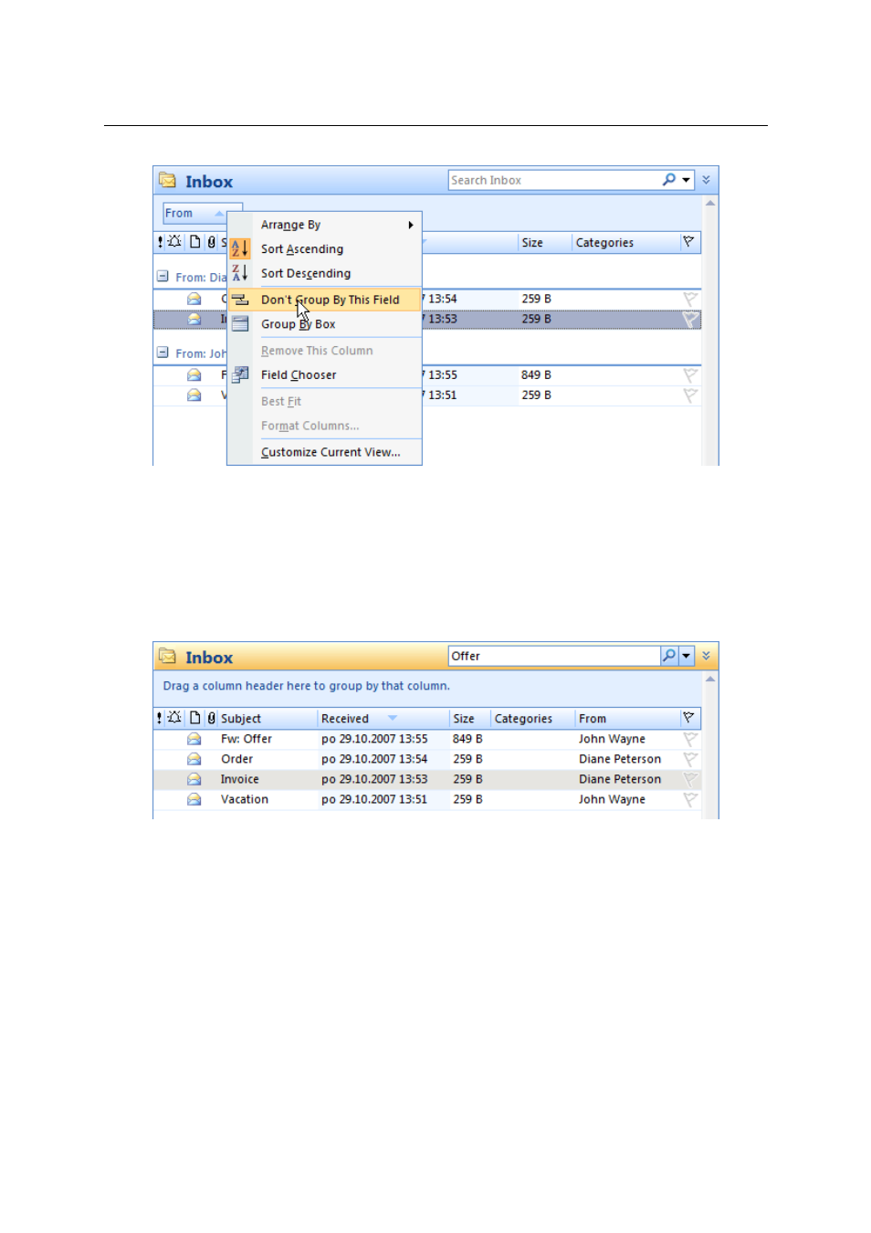The width and height of the screenshot is (871, 1233).
Task: Click the From group-by box button
Action: (x=202, y=214)
